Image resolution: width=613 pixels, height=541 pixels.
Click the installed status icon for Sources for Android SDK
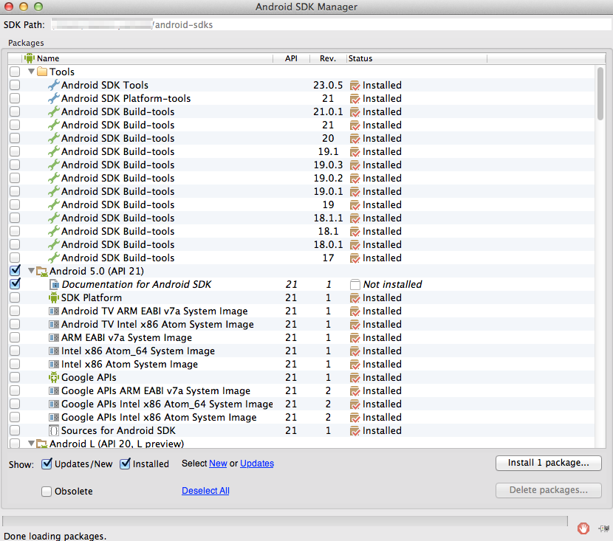(x=355, y=430)
